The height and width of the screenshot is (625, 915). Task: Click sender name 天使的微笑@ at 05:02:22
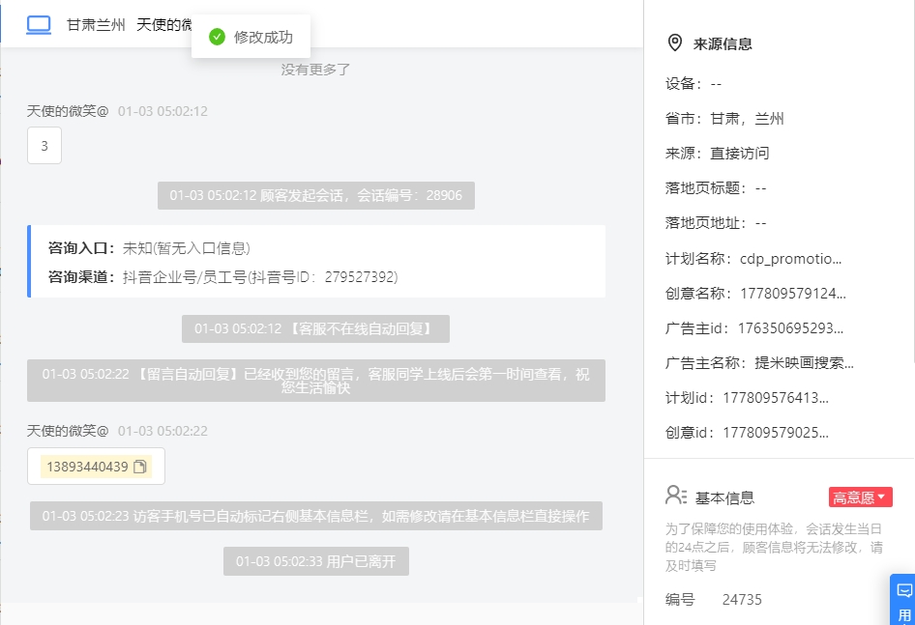(68, 431)
